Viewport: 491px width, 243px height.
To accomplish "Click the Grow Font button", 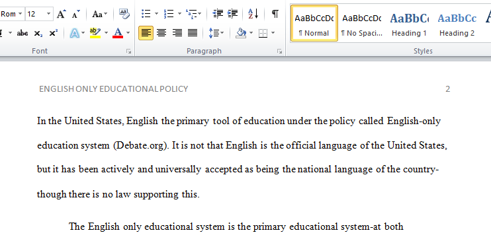I will tap(62, 14).
